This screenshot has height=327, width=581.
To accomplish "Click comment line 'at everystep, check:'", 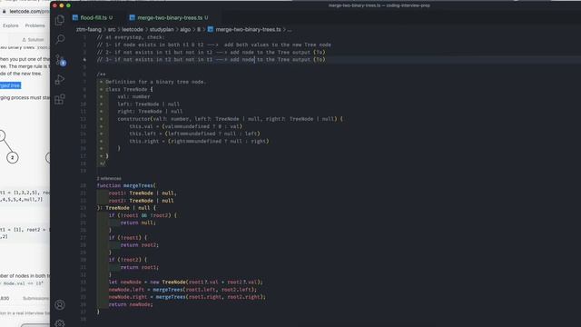I will click(x=131, y=37).
